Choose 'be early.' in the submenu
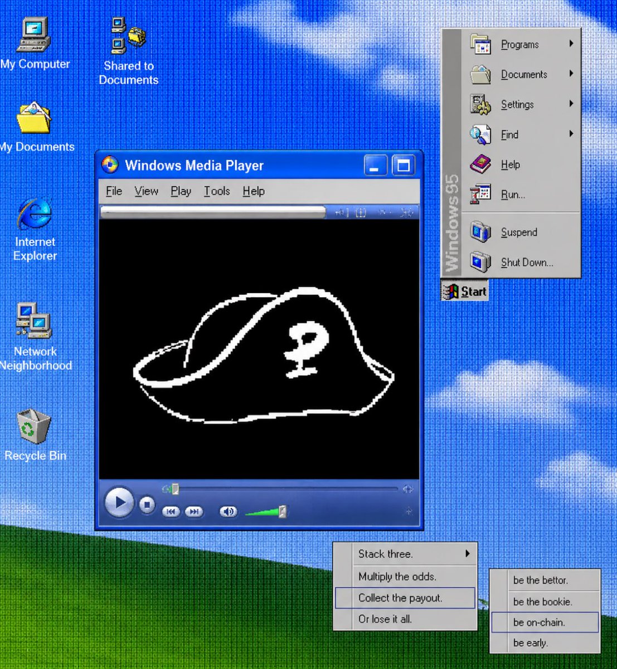This screenshot has width=617, height=669. [x=545, y=643]
